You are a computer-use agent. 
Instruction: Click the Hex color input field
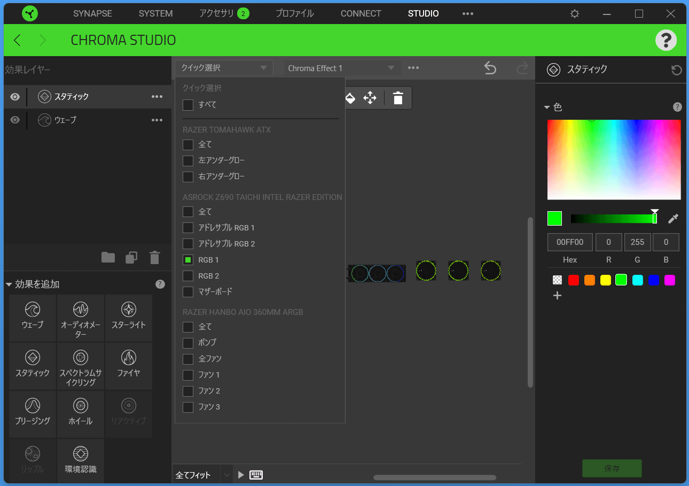click(570, 242)
